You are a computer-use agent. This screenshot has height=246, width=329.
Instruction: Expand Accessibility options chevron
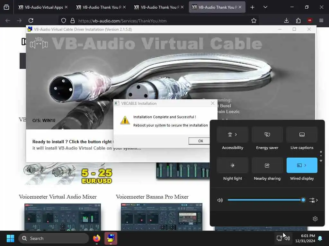[x=236, y=135]
